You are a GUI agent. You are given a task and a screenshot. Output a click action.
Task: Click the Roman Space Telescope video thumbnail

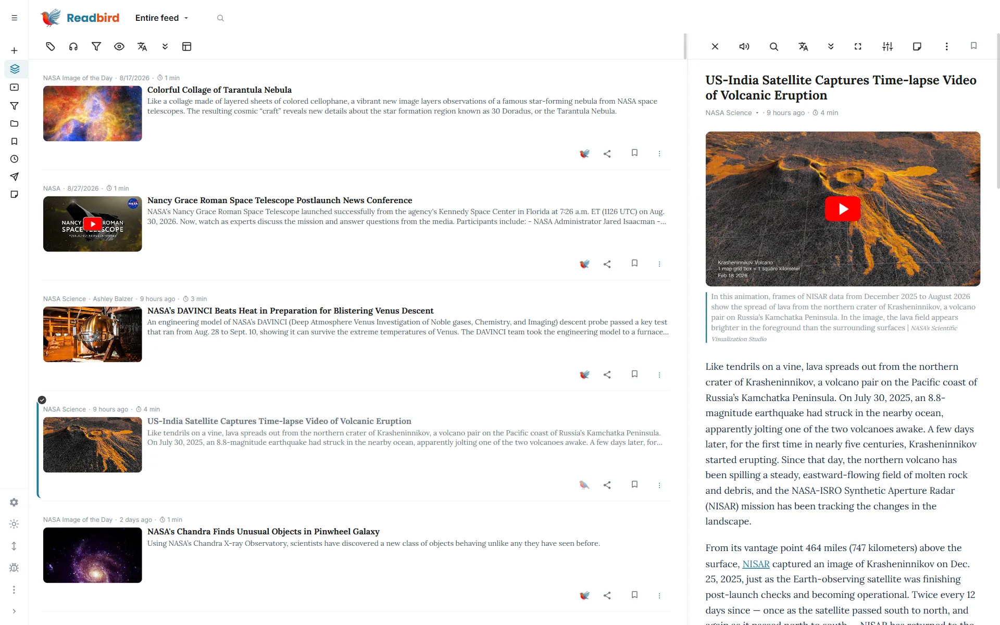[x=93, y=224]
